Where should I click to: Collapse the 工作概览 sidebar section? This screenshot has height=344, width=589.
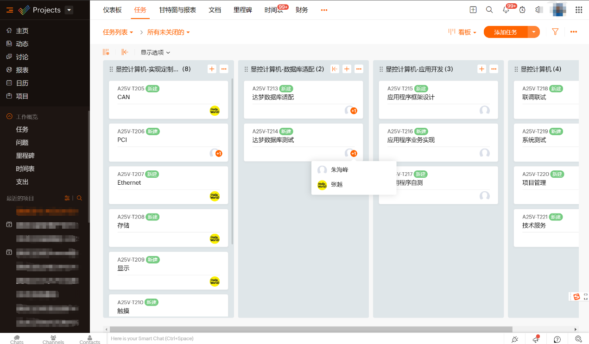tap(9, 117)
